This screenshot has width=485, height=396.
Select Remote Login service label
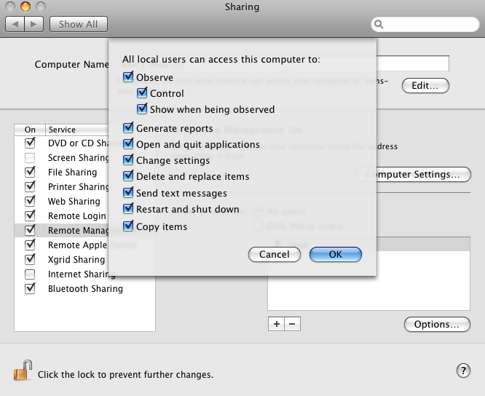[77, 215]
